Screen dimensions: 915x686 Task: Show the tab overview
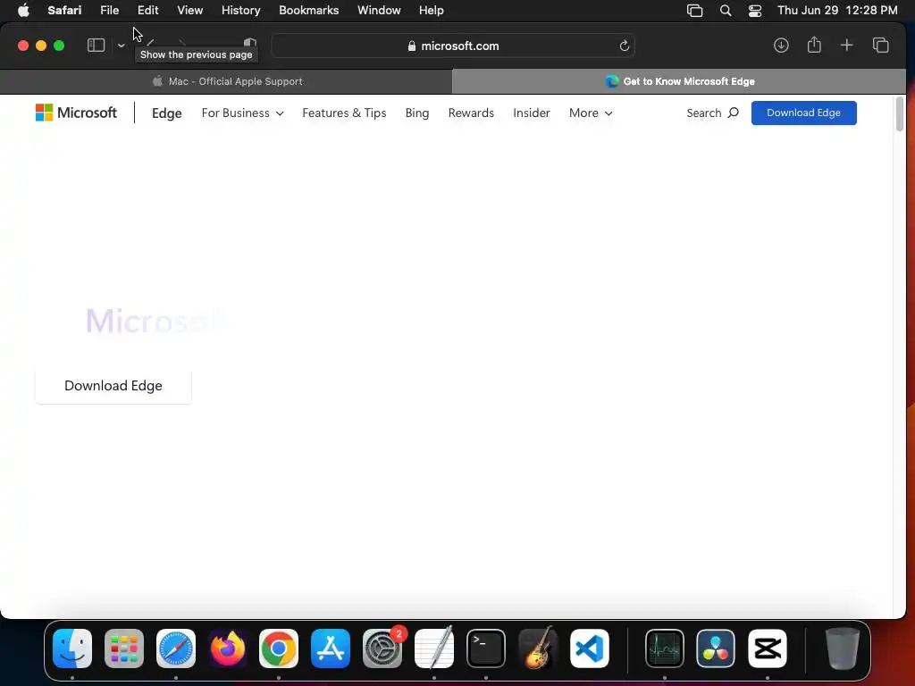point(880,46)
